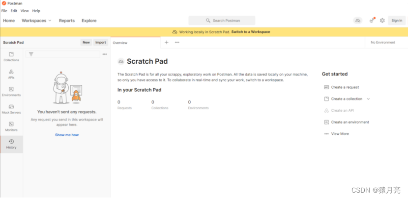Image resolution: width=408 pixels, height=198 pixels.
Task: Click the Search Postman field
Action: pos(222,21)
